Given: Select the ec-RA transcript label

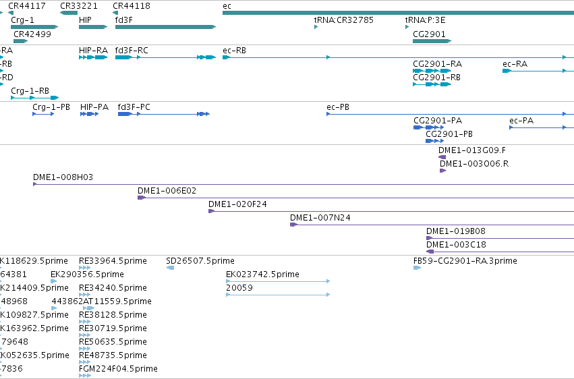Looking at the screenshot, I should click(x=515, y=63).
